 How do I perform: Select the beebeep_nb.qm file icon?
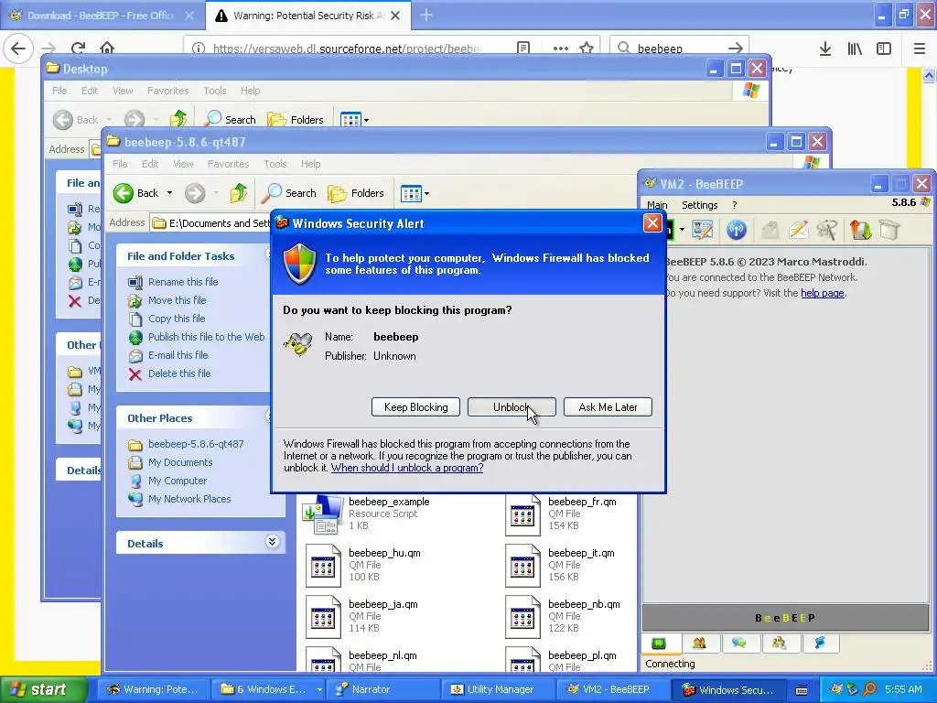click(522, 617)
